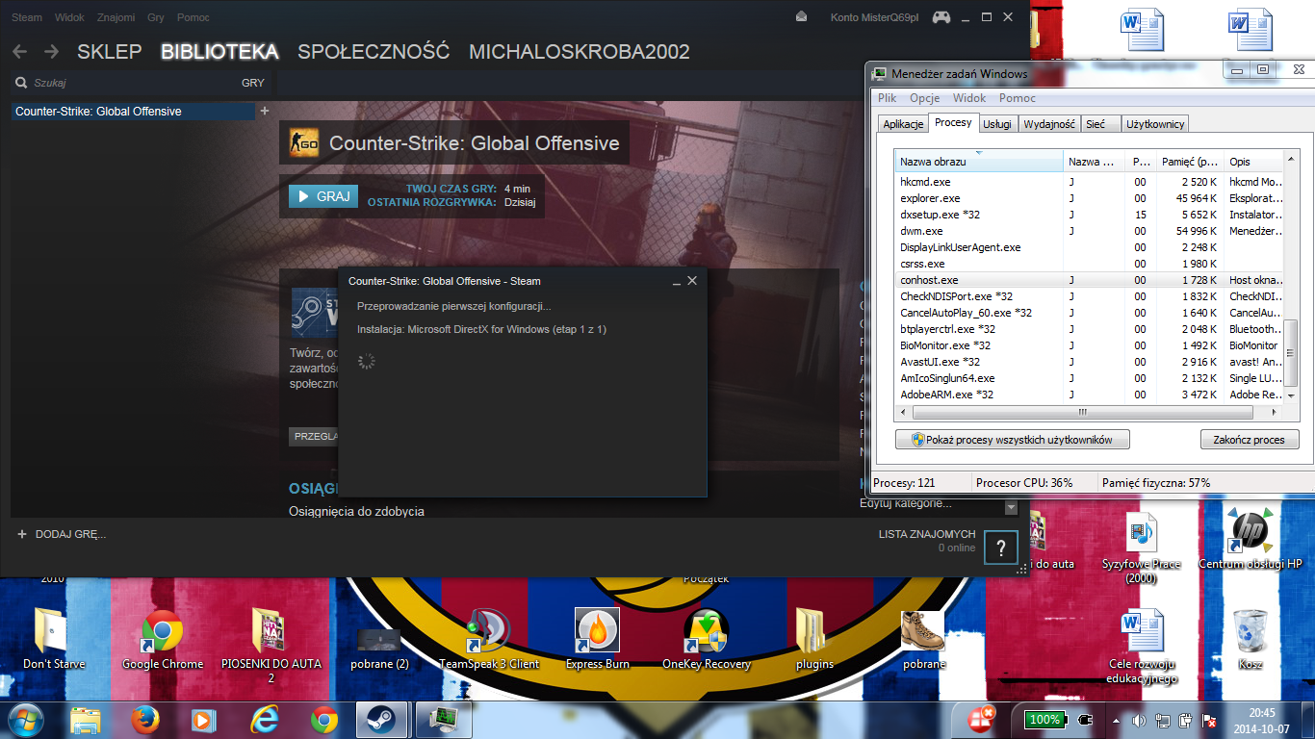
Task: Open the pobrane boot icon on desktop
Action: pos(924,639)
